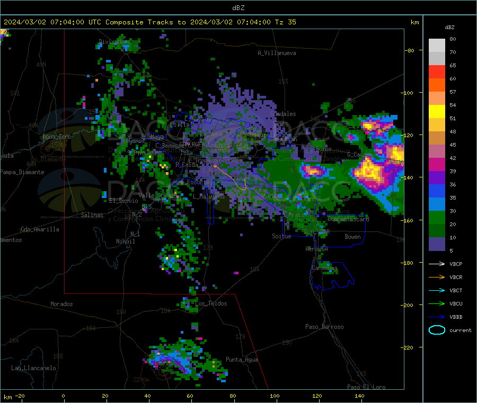Click the 'CompantEscard' map label
Screen dimensions: 477x403
[348, 219]
